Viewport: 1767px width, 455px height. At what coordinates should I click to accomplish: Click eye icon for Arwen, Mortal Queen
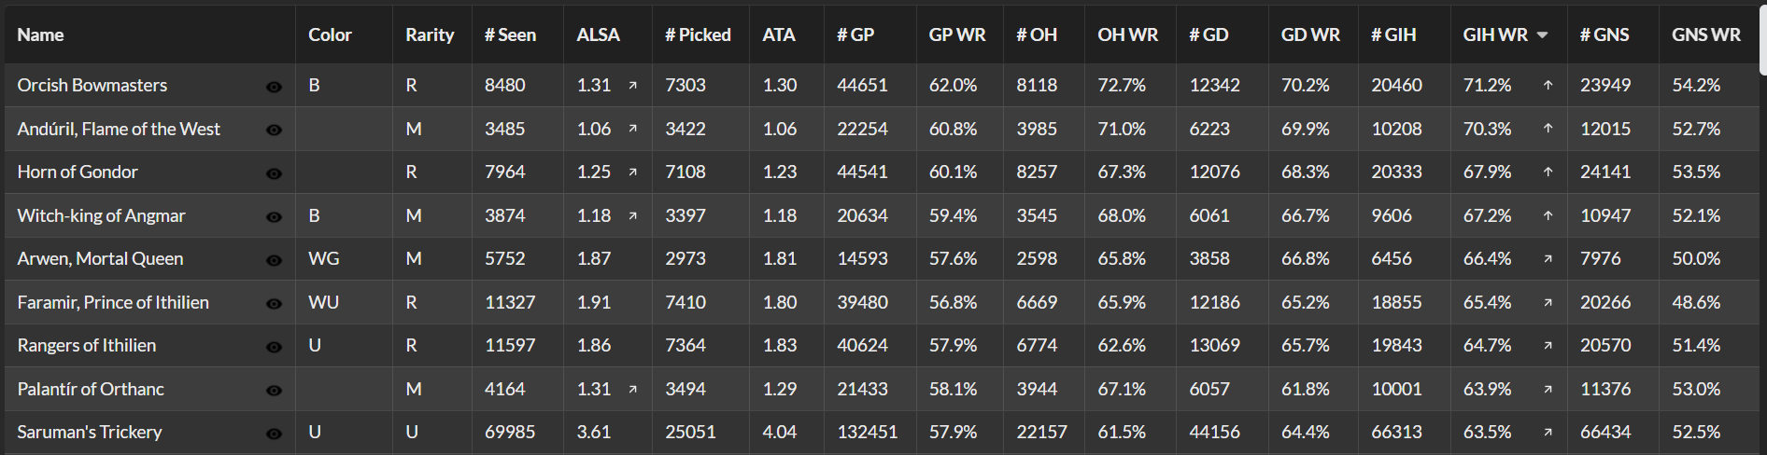(x=274, y=260)
